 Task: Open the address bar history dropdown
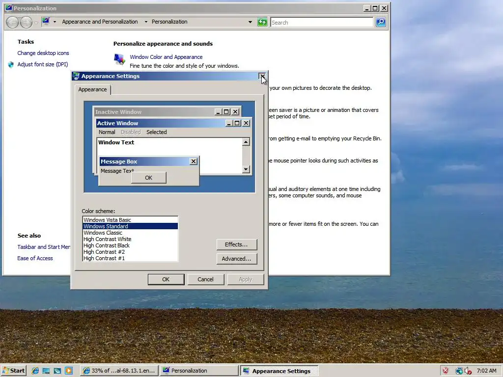tap(250, 22)
